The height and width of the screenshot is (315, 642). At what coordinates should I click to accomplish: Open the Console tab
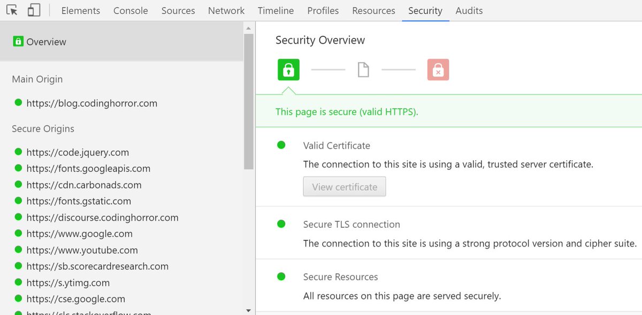[131, 11]
